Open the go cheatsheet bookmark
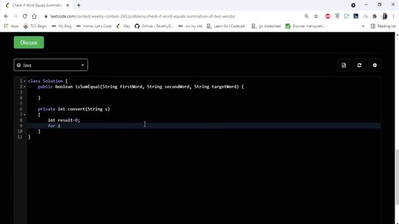The image size is (399, 224). coord(266,26)
